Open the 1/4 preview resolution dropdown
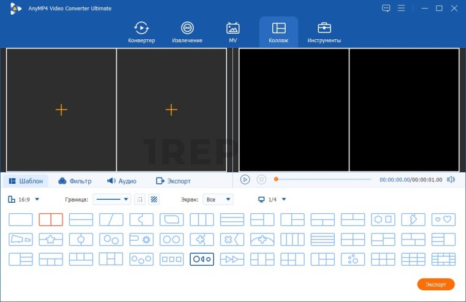Screen dimensions: 466x302 click(272, 199)
